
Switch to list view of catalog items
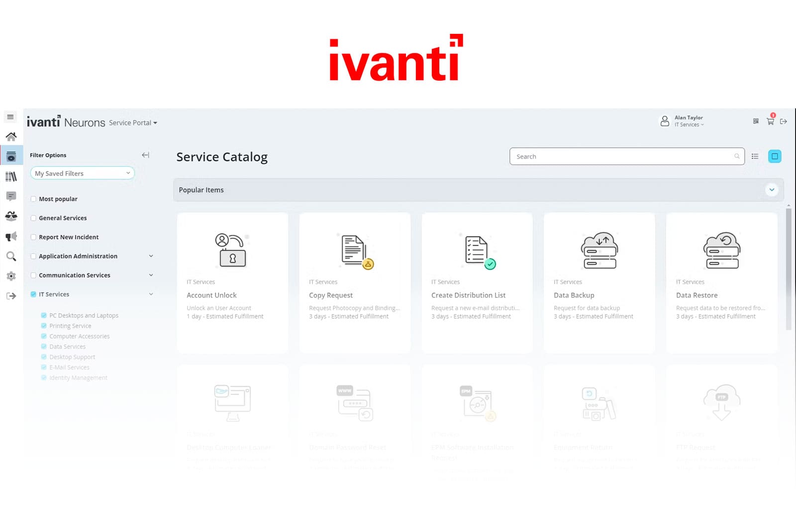(x=755, y=156)
